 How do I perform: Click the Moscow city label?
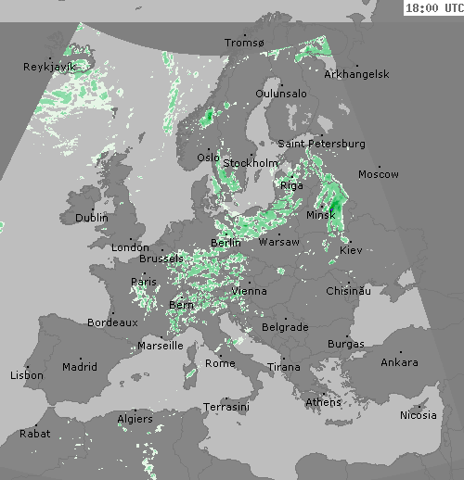379,174
